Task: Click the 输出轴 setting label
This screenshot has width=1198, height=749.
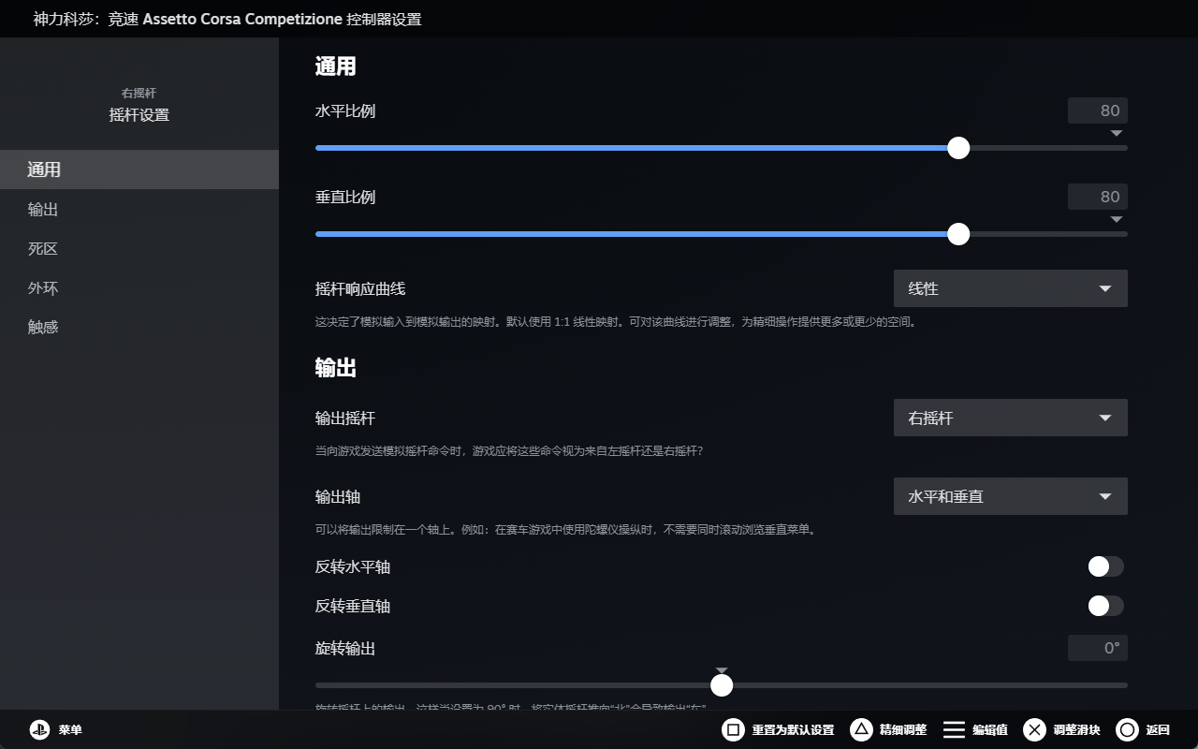Action: (x=338, y=496)
